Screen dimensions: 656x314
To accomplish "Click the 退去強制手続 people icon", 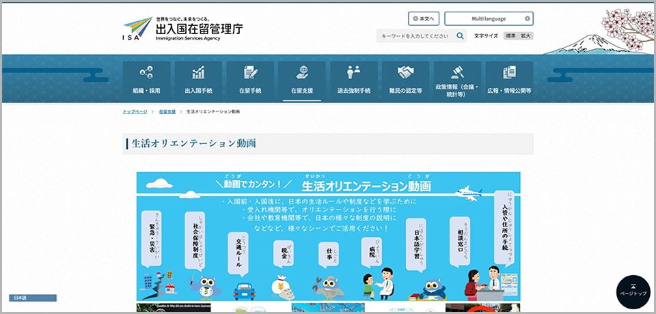I will tap(354, 73).
